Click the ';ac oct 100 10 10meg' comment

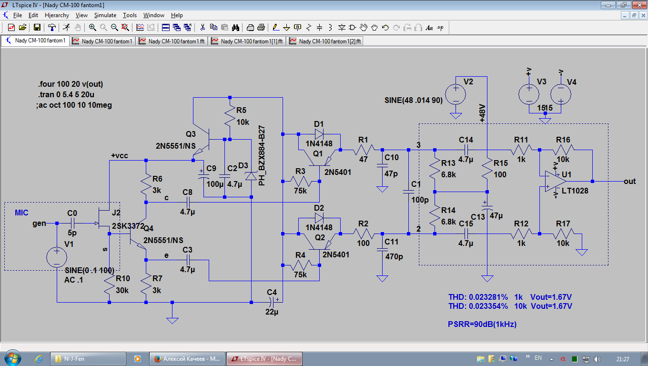(x=73, y=105)
